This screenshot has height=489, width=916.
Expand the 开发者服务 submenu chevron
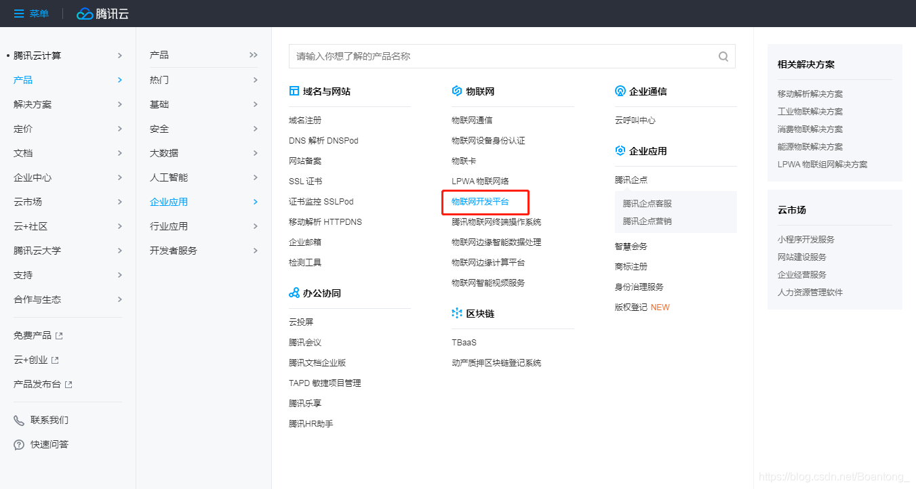(x=256, y=251)
